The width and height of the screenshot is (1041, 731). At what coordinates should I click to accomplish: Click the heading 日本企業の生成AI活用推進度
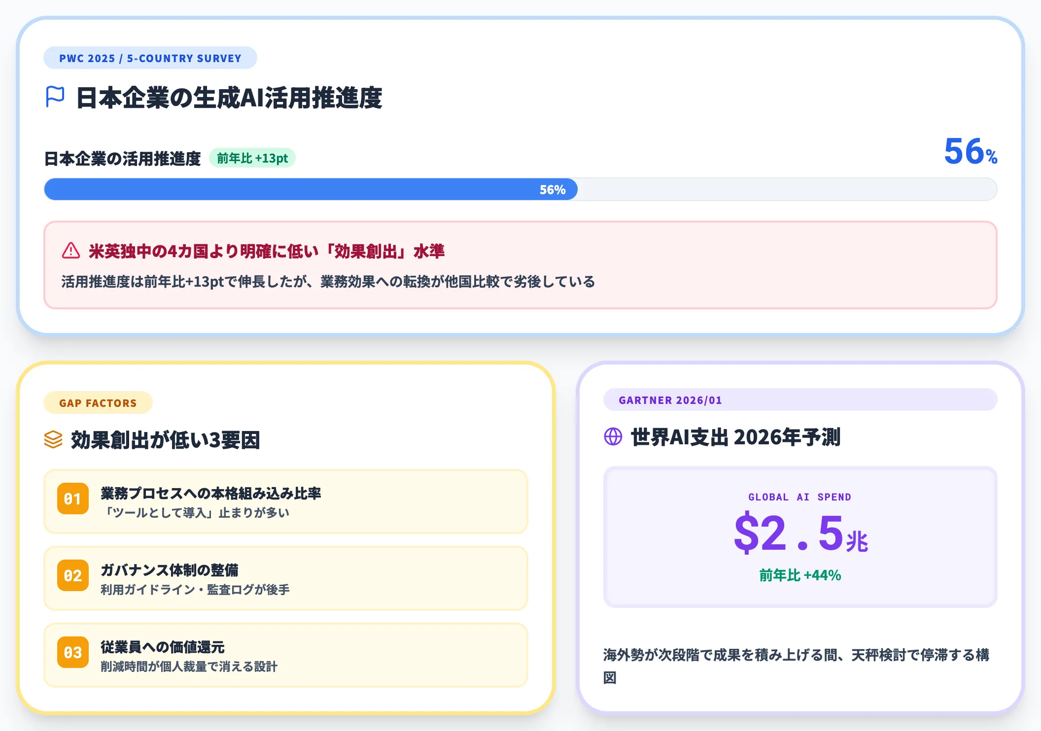coord(229,98)
